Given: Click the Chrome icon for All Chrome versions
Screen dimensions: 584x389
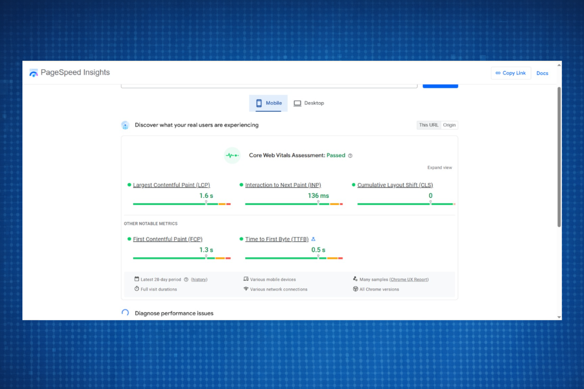Looking at the screenshot, I should tap(355, 289).
